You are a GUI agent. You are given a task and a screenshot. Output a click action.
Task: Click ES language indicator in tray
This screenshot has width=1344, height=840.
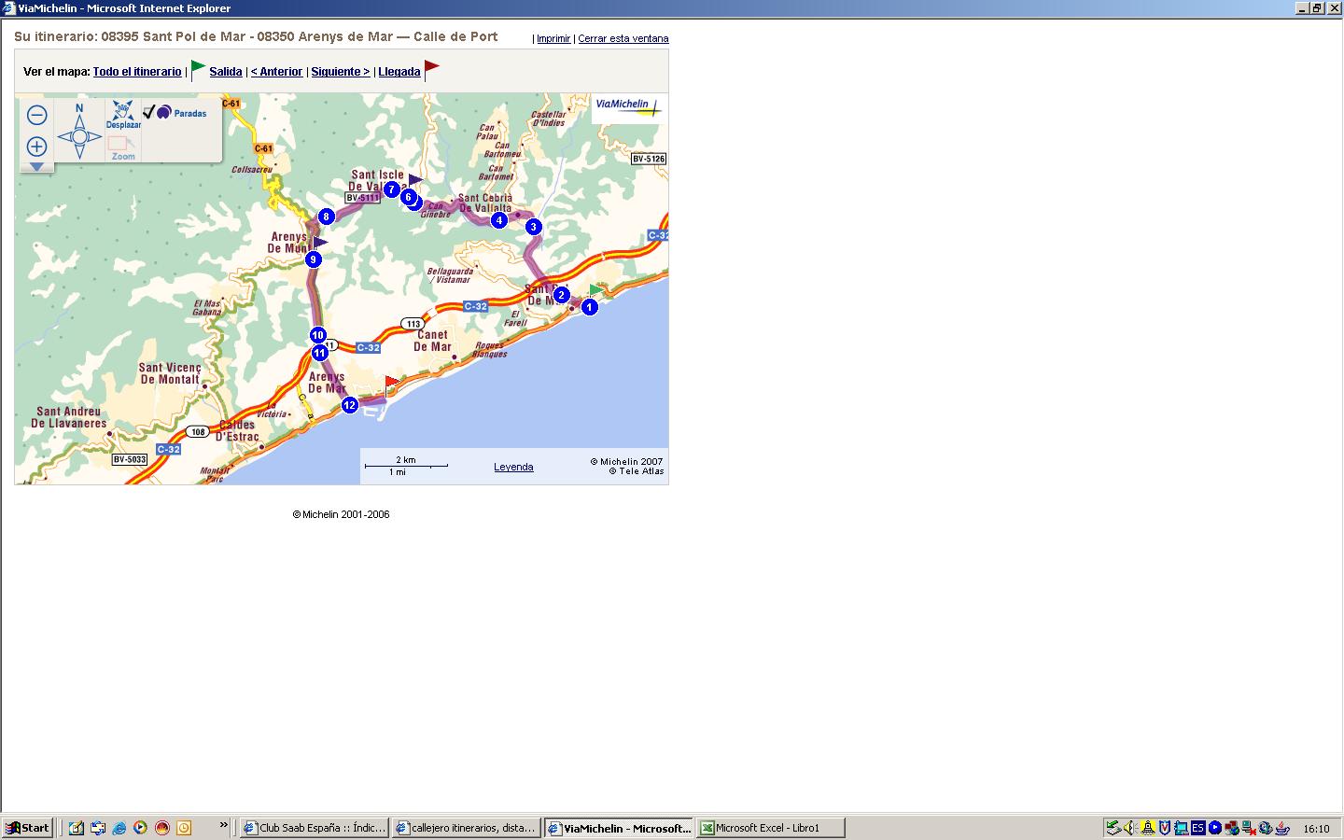pos(1197,828)
